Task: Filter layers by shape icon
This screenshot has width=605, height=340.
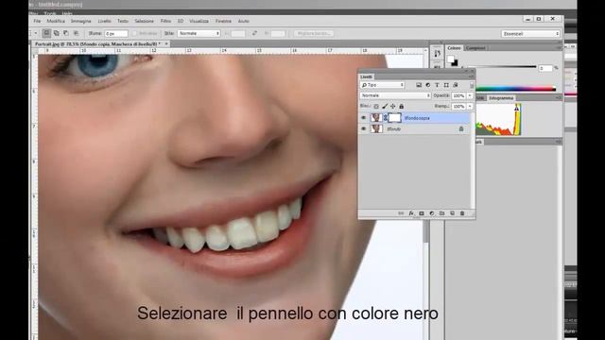Action: (x=446, y=85)
